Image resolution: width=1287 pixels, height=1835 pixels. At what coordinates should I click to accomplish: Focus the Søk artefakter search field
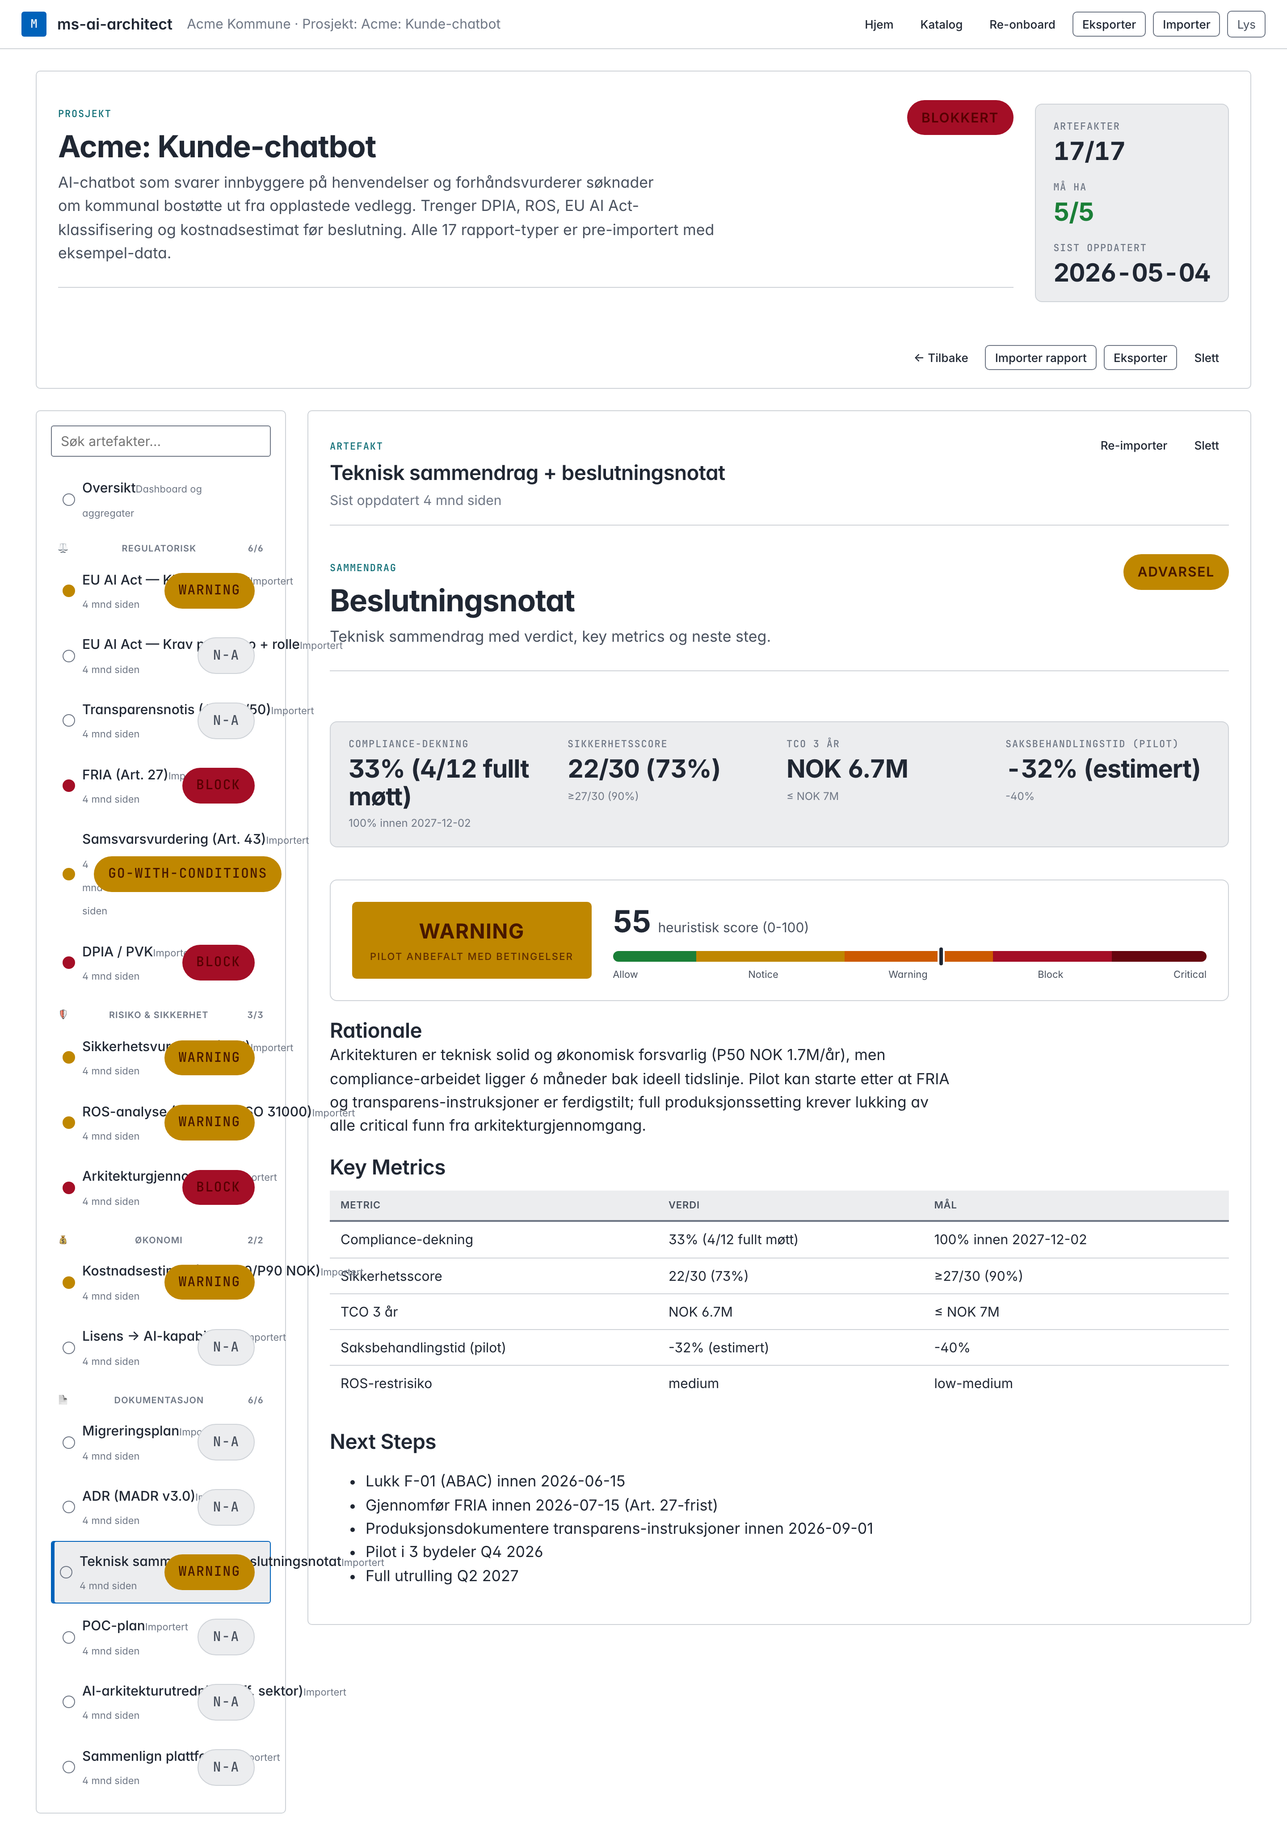(161, 441)
